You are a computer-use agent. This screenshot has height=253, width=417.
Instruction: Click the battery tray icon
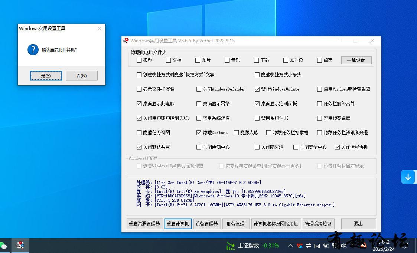tap(326, 246)
